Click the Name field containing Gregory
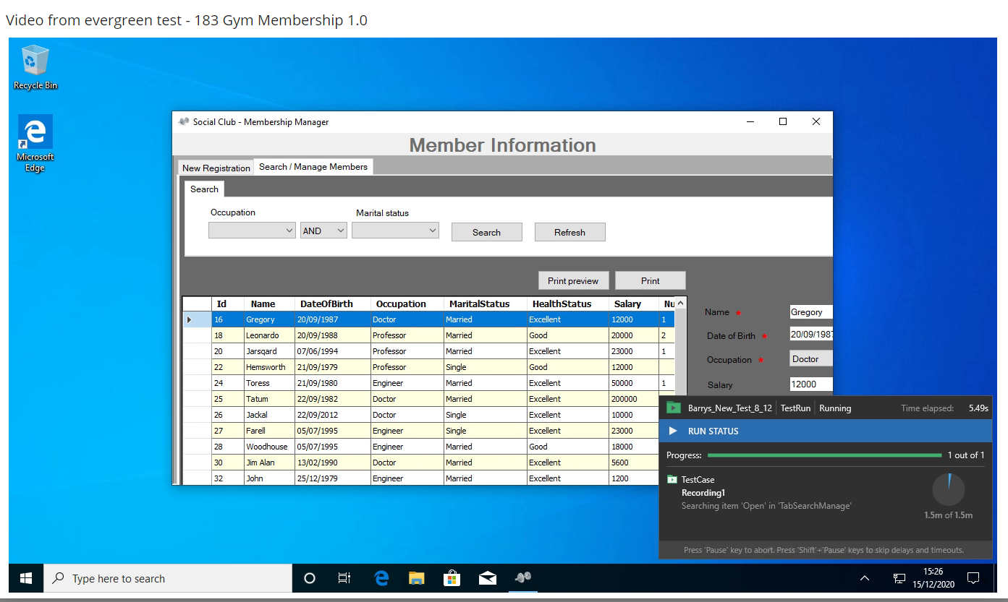 [x=811, y=311]
